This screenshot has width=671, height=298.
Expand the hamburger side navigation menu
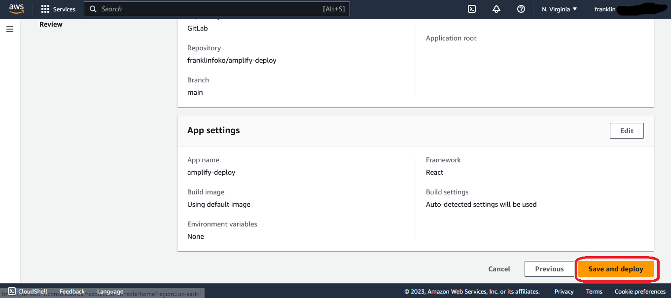click(x=10, y=30)
